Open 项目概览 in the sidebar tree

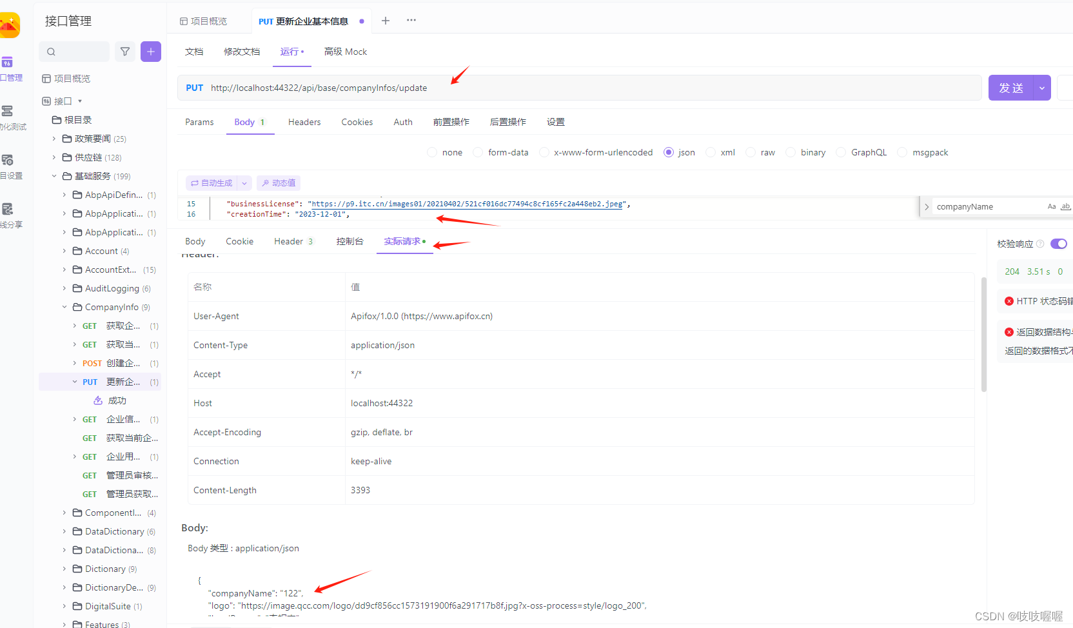(66, 79)
